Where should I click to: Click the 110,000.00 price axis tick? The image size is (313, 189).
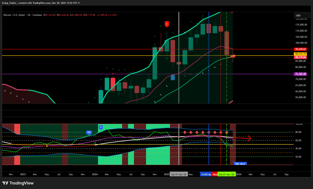click(301, 31)
